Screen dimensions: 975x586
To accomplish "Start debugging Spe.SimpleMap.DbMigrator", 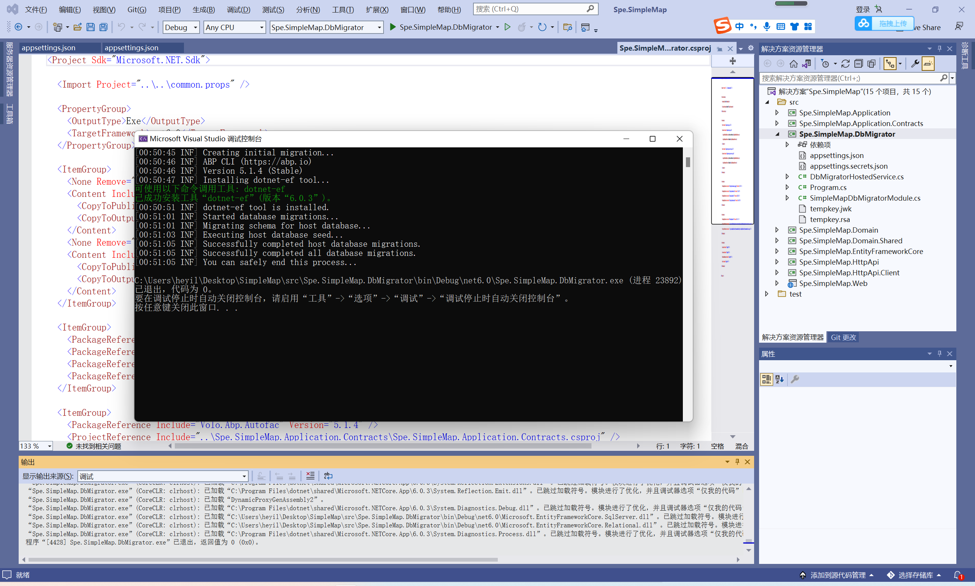I will 393,27.
